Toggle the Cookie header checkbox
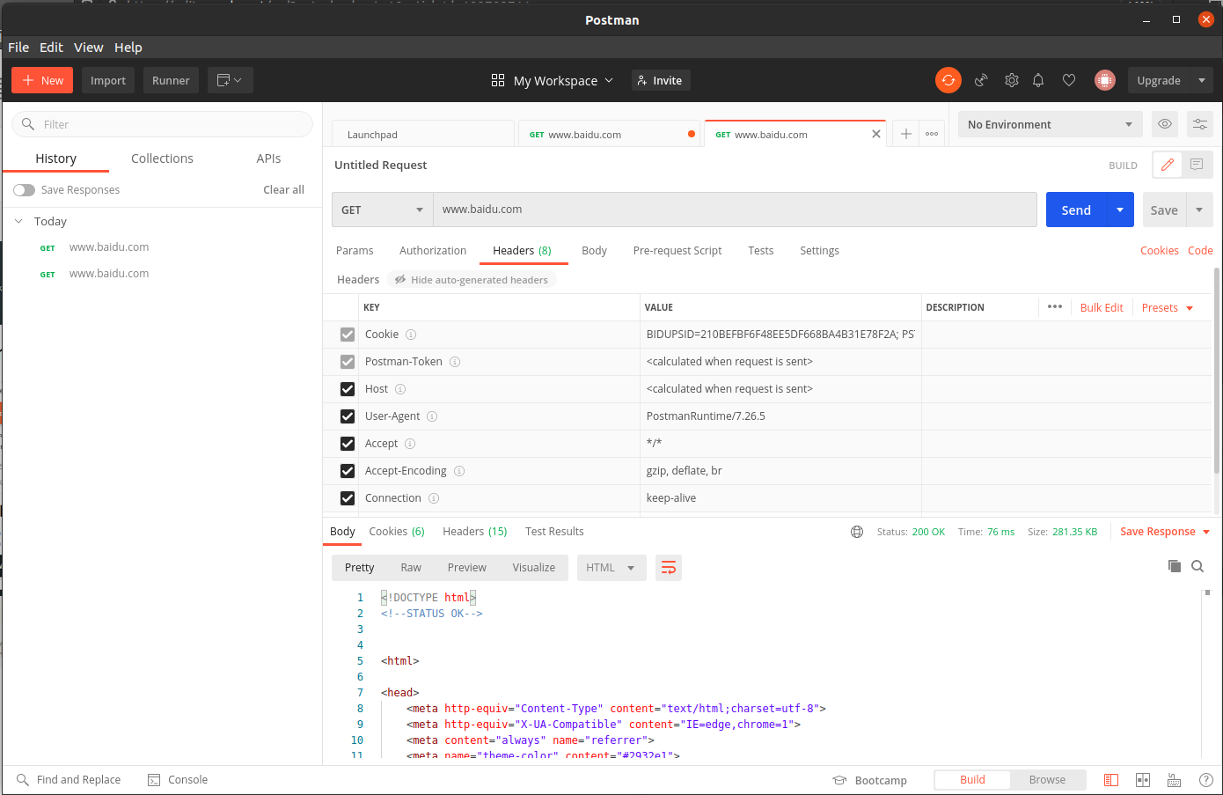This screenshot has width=1223, height=795. point(348,335)
